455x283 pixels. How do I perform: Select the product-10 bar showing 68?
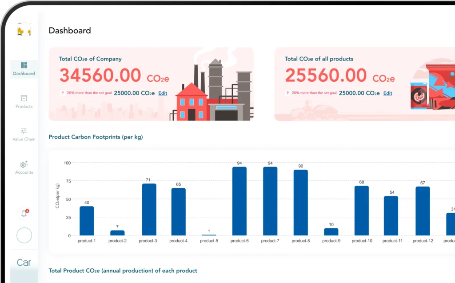point(362,211)
